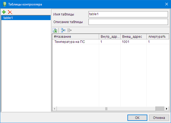The image size is (171, 123).
Task: Click the blue insert row toolbar icon
Action: (x=63, y=30)
